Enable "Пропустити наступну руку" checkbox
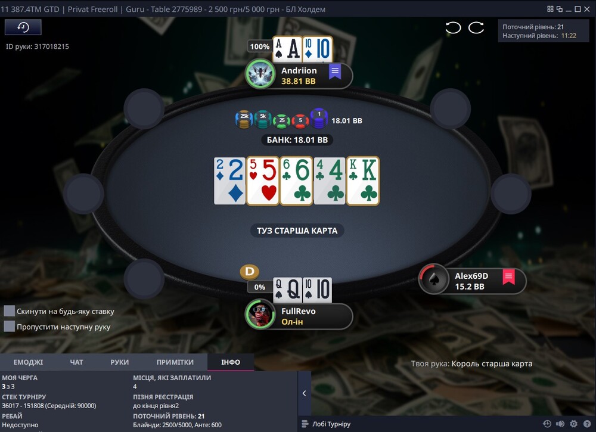This screenshot has width=596, height=432. pos(9,326)
